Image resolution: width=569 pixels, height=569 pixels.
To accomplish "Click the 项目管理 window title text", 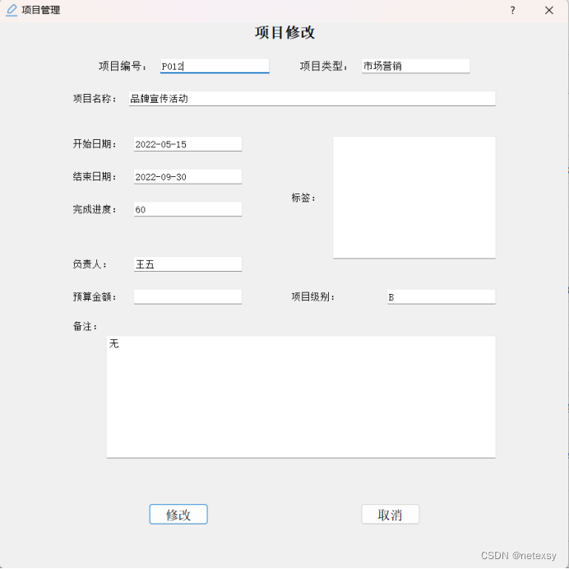I will (x=40, y=10).
